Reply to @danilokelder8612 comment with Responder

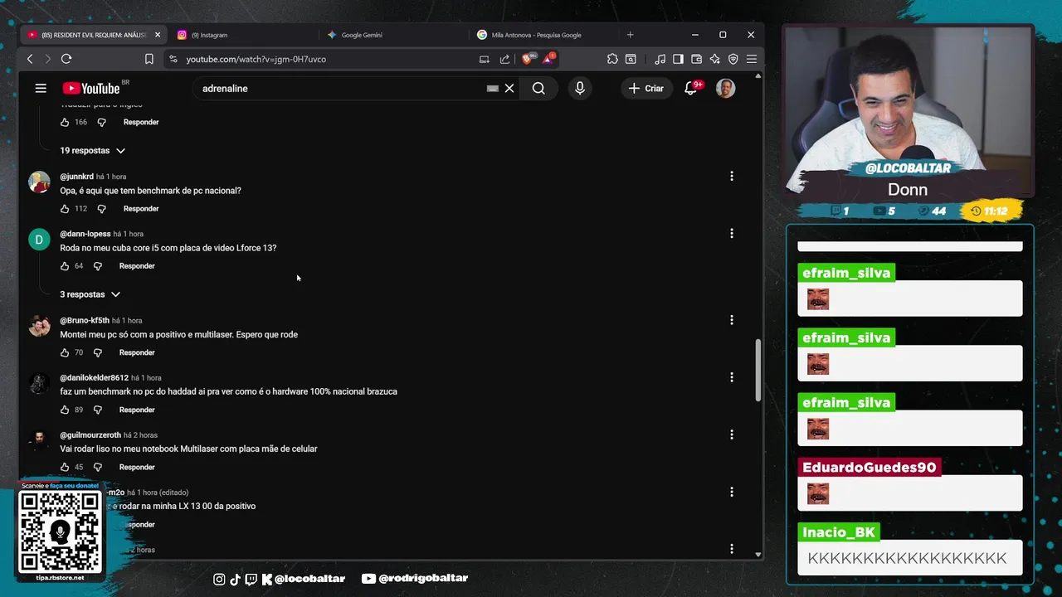(137, 410)
